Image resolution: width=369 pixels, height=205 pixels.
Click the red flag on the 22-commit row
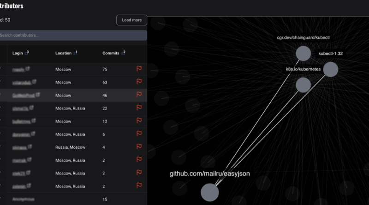click(139, 108)
